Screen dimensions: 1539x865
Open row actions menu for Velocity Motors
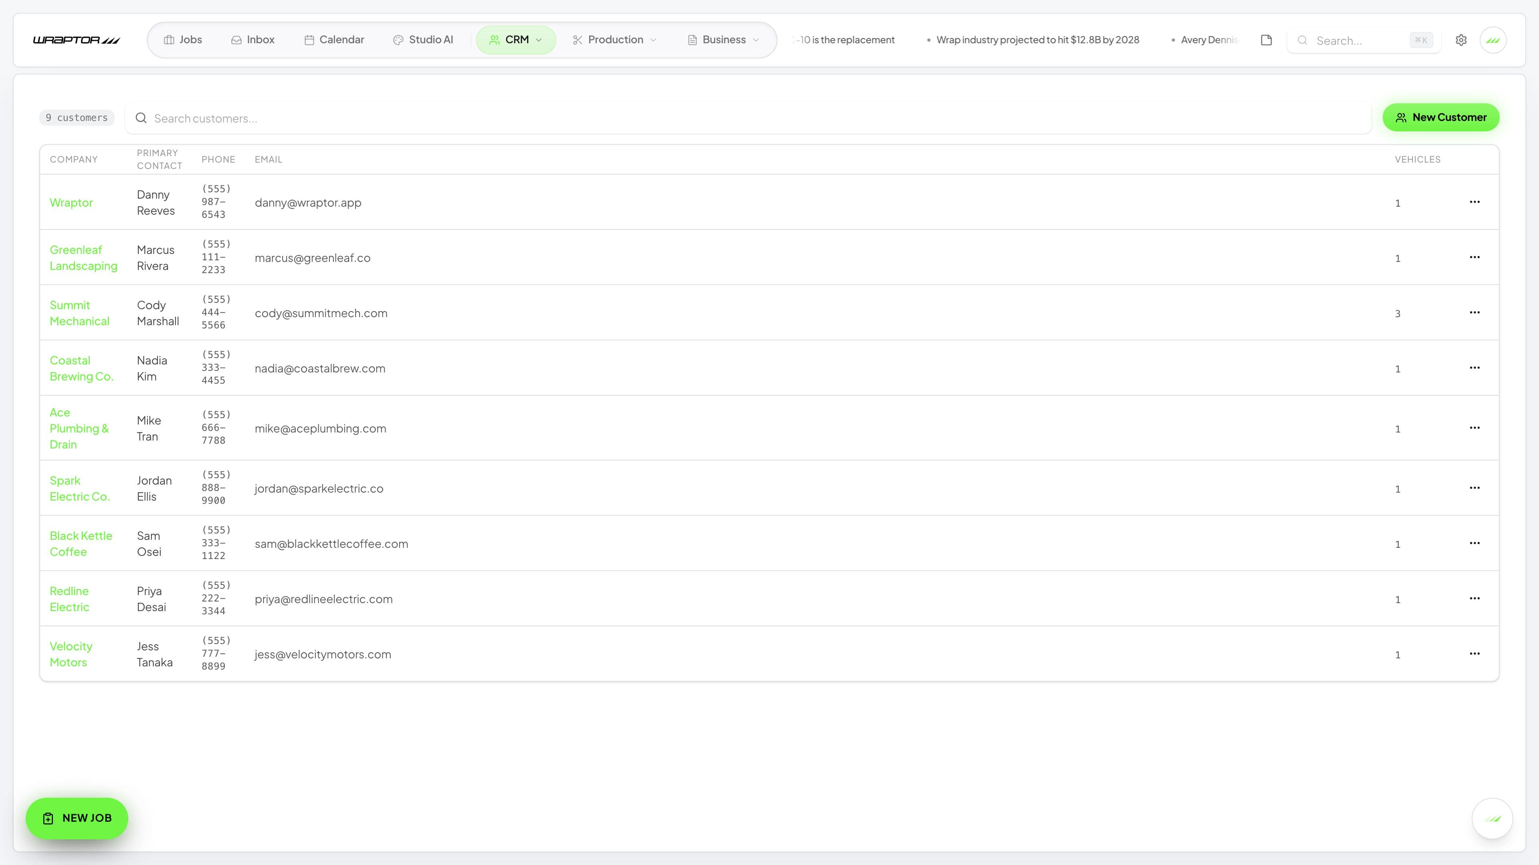click(x=1474, y=654)
